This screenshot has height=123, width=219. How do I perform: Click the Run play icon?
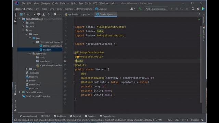[x=171, y=9]
